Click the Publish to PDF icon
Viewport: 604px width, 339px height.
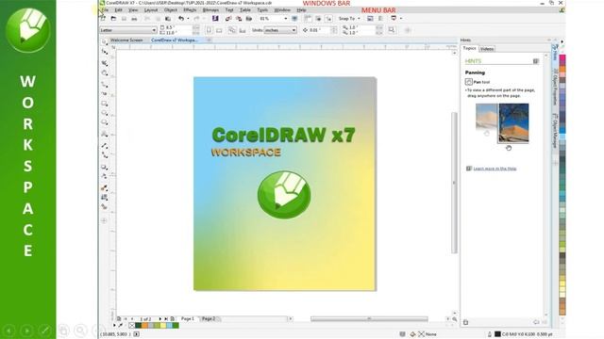(249, 19)
